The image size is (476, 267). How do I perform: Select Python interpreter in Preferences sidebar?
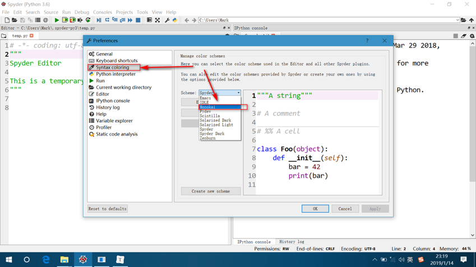coord(115,74)
